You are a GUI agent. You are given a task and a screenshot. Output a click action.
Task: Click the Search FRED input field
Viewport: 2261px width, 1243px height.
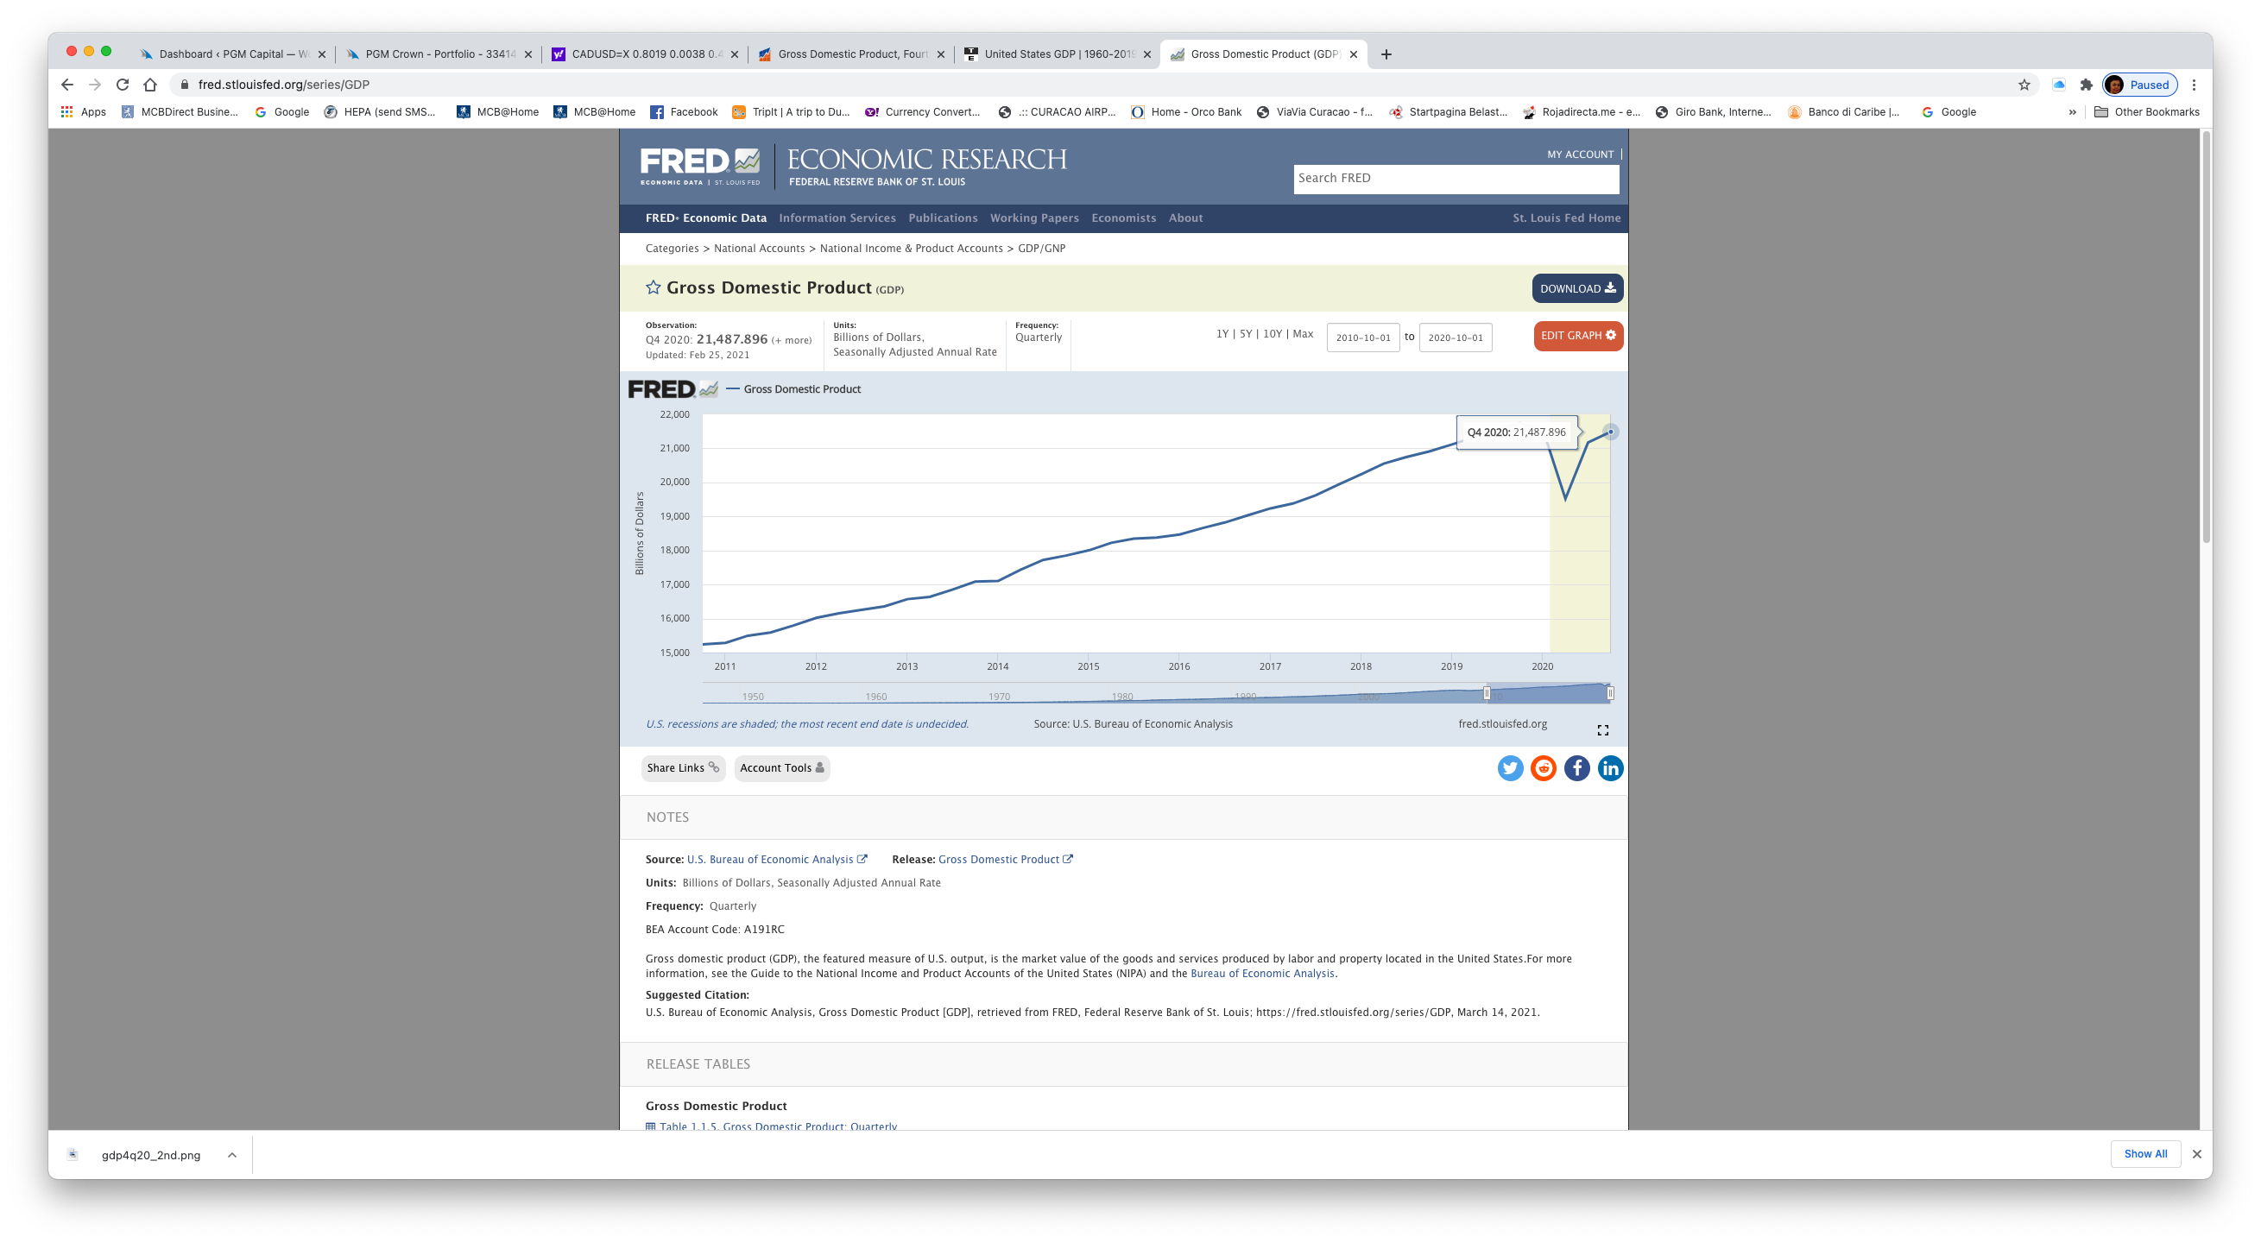1456,179
